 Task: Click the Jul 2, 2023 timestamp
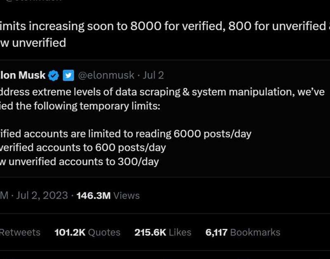42,195
